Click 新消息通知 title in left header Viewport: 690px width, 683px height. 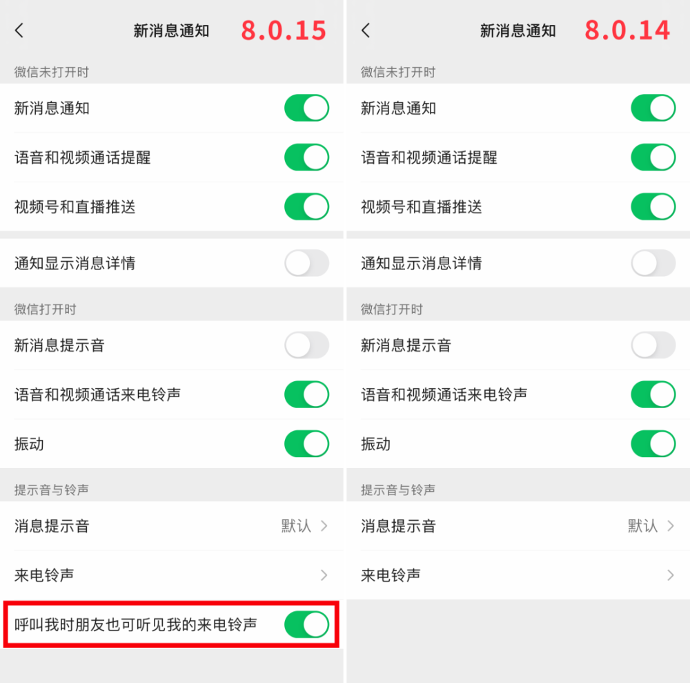(x=172, y=31)
